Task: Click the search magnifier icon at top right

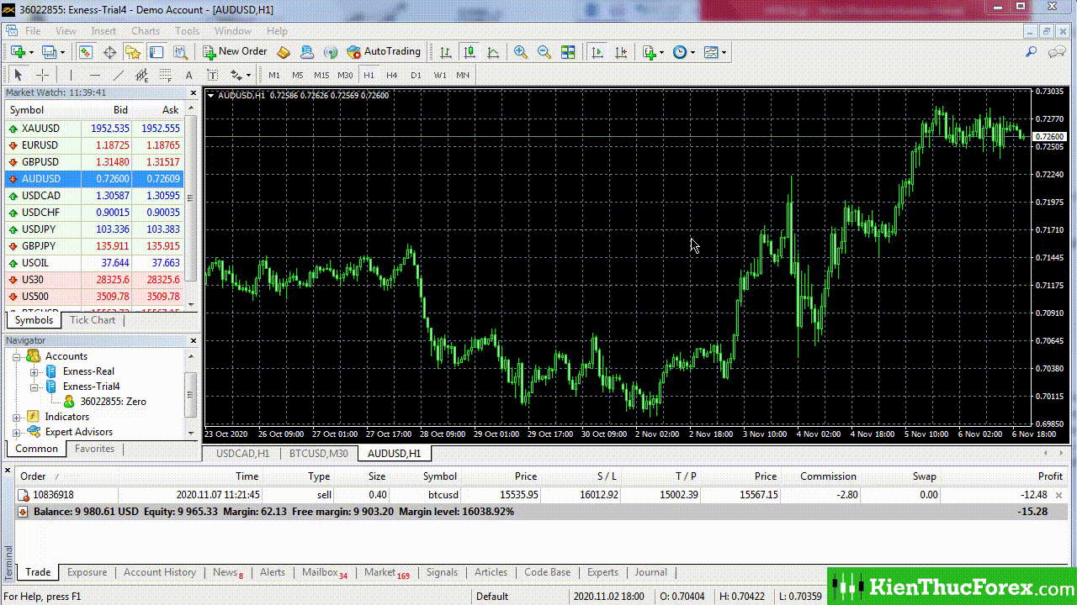Action: pos(1031,52)
